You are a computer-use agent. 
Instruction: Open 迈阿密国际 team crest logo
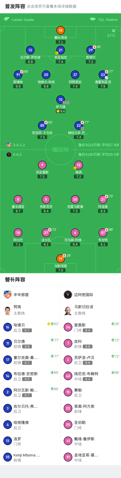coord(68,295)
